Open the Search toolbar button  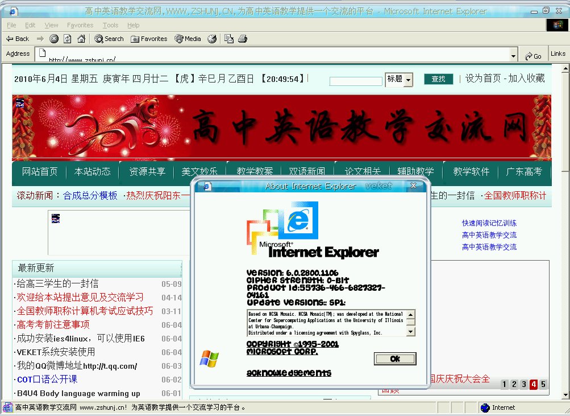pyautogui.click(x=109, y=39)
